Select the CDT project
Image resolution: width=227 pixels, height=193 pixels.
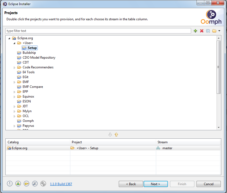click(x=26, y=62)
